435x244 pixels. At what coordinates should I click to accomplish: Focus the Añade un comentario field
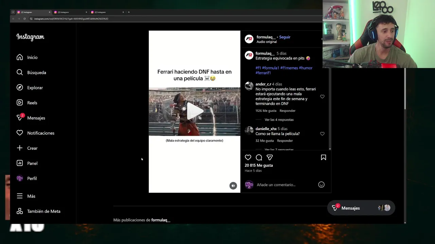pos(285,185)
